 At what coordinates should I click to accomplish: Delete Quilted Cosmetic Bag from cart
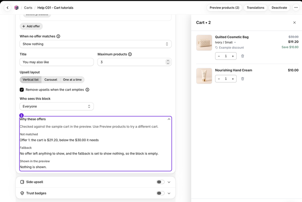(x=243, y=56)
